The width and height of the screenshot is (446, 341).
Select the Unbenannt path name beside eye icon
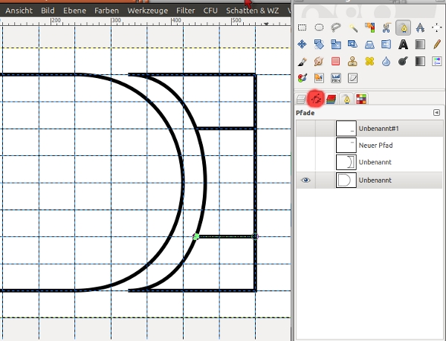[x=375, y=181]
